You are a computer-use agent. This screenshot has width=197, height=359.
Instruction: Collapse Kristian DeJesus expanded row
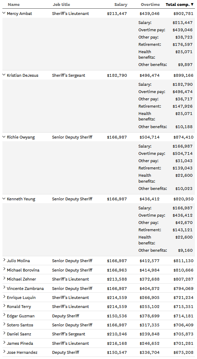4,75
